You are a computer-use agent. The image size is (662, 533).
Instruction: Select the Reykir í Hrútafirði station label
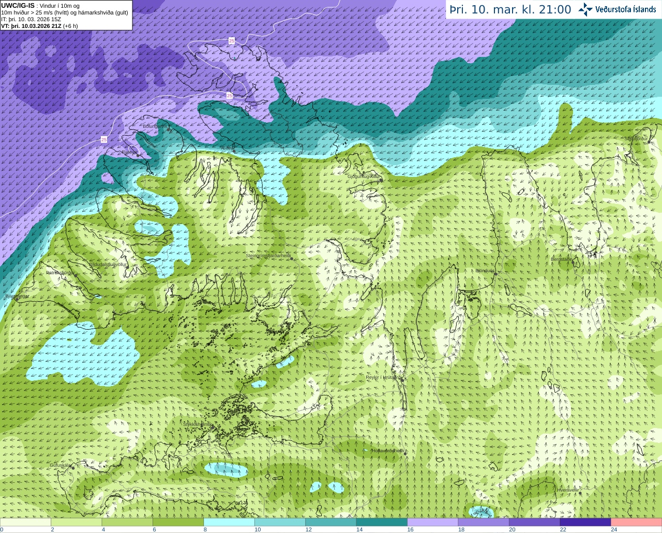click(x=384, y=377)
